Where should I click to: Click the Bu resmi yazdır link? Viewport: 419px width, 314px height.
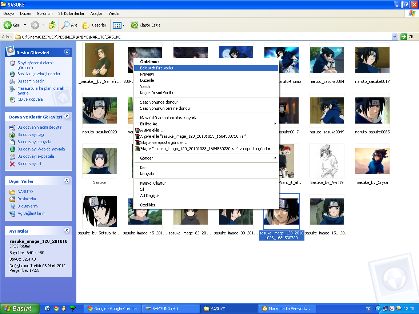click(31, 81)
